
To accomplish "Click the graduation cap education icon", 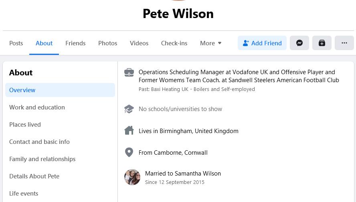I will [x=129, y=109].
